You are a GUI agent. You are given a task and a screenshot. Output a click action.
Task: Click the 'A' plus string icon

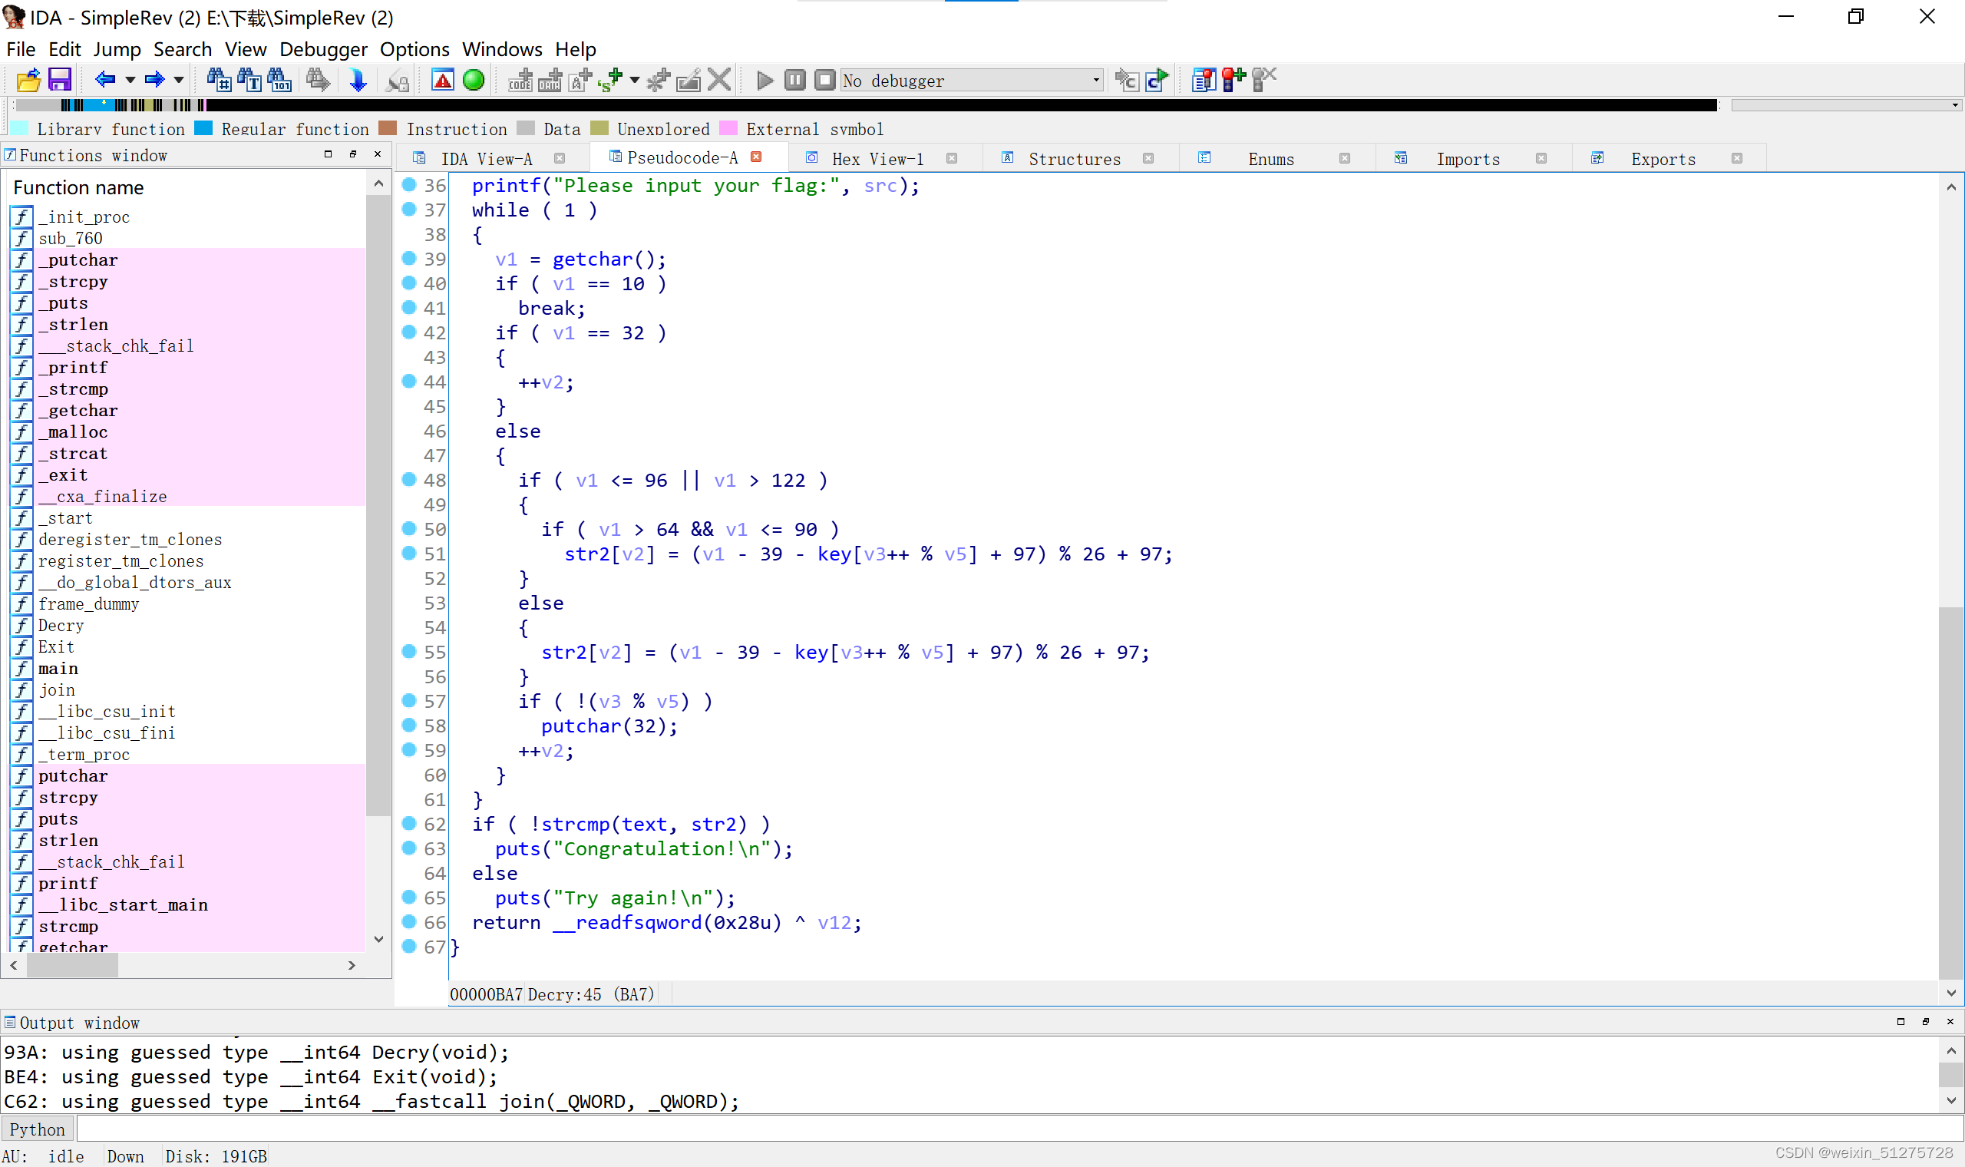click(x=580, y=80)
